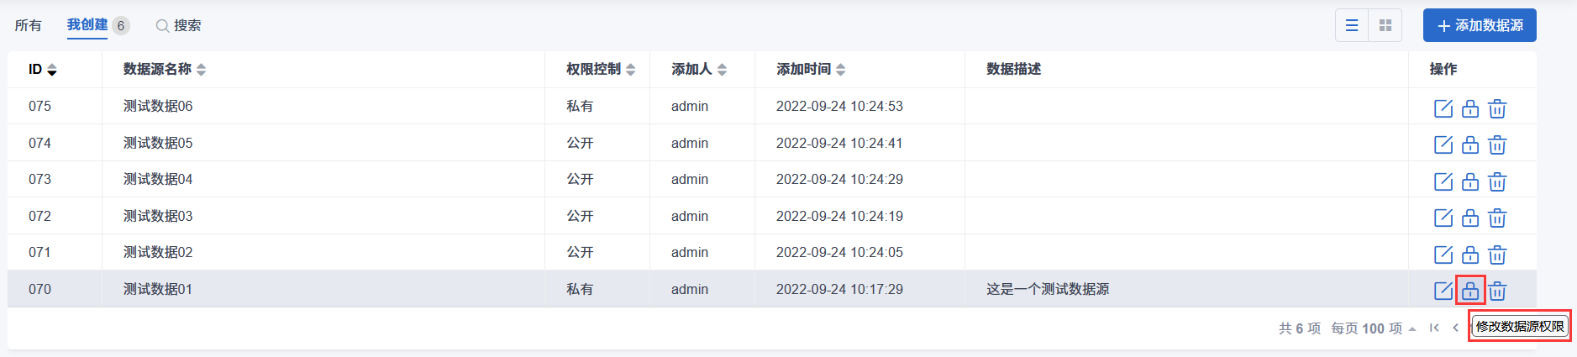Screen dimensions: 1577x357
Task: Open the 每页 100 项 page size dropdown
Action: (x=1373, y=328)
